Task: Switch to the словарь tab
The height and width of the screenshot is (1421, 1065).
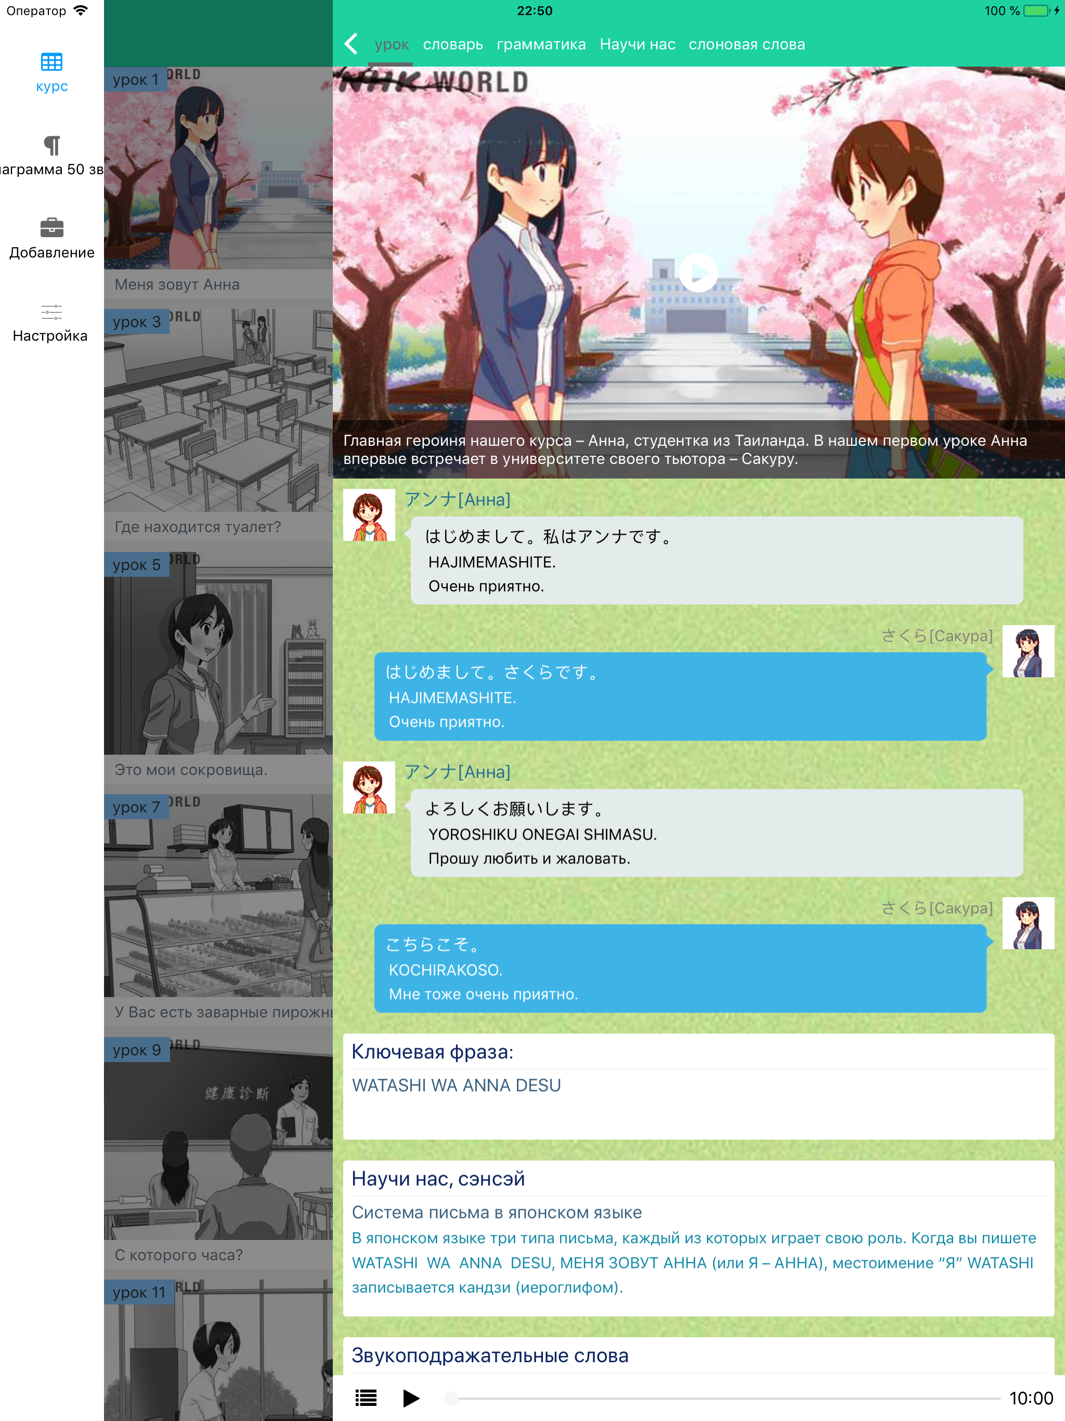Action: click(x=452, y=45)
